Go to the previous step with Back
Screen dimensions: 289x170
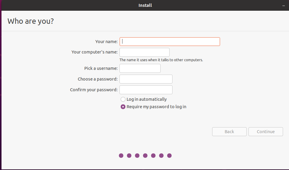[229, 132]
